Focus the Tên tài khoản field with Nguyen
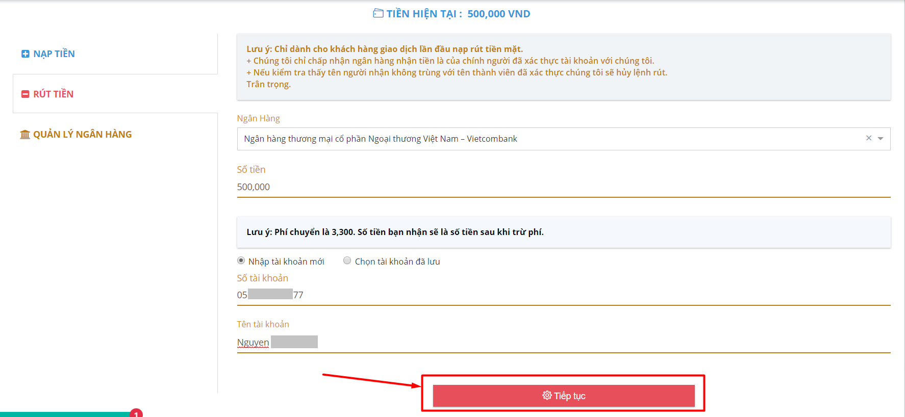The image size is (905, 417). [564, 342]
